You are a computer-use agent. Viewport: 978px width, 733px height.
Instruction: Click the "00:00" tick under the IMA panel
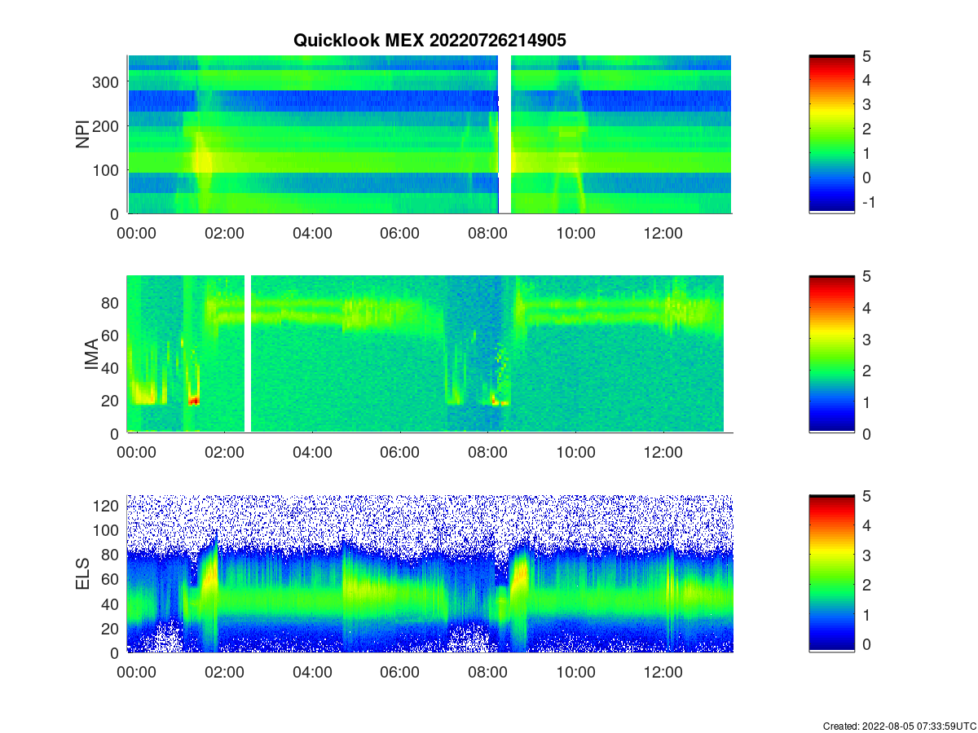click(x=137, y=453)
